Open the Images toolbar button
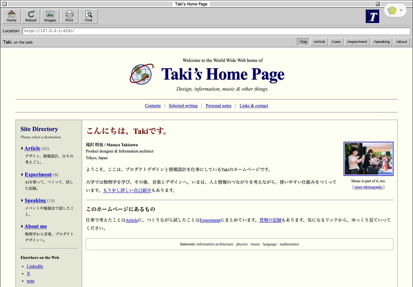Screen dimensions: 413x287 pyautogui.click(x=50, y=17)
